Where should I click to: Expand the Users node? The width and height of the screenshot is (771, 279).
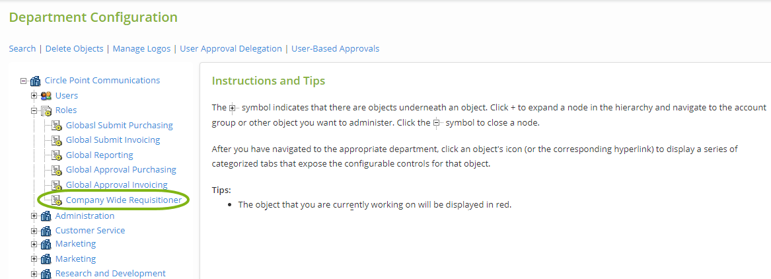tap(34, 96)
